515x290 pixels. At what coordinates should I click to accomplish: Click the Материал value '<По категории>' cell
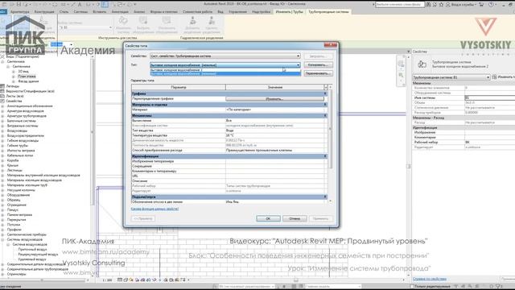pos(274,110)
